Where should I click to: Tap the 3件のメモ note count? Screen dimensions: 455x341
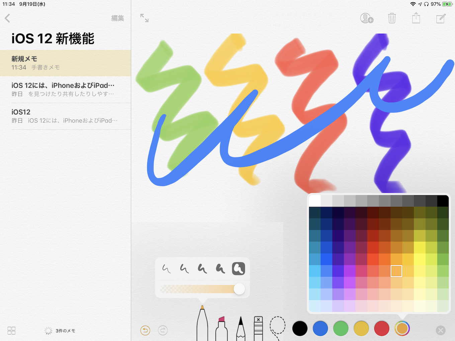click(66, 331)
